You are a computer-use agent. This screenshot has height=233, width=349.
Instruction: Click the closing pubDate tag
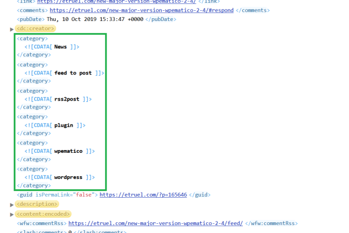[161, 19]
